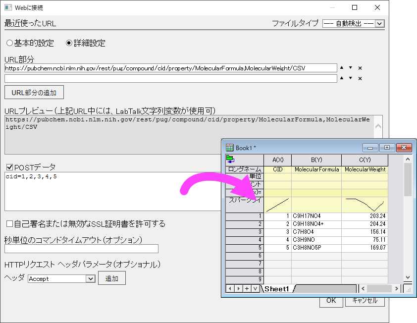This screenshot has width=417, height=323.
Task: Uncheck POSTデータ checkbox
Action: pyautogui.click(x=9, y=167)
